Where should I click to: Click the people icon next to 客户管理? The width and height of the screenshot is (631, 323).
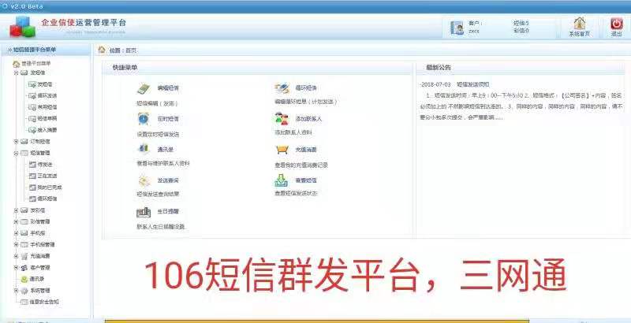(x=24, y=268)
